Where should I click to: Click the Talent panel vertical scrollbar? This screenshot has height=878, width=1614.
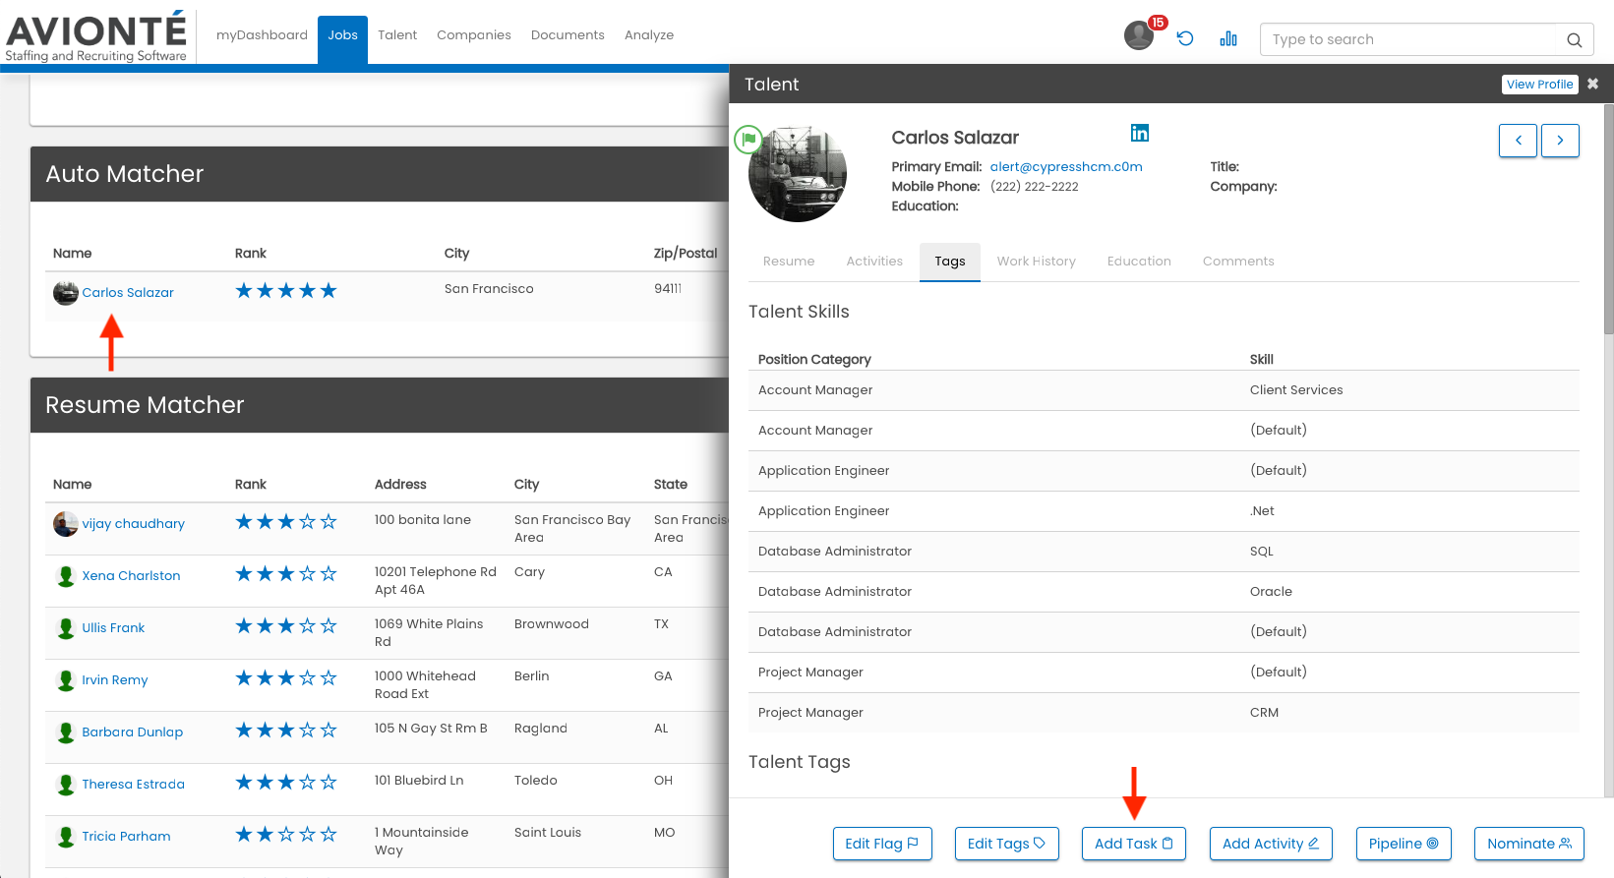1608,216
